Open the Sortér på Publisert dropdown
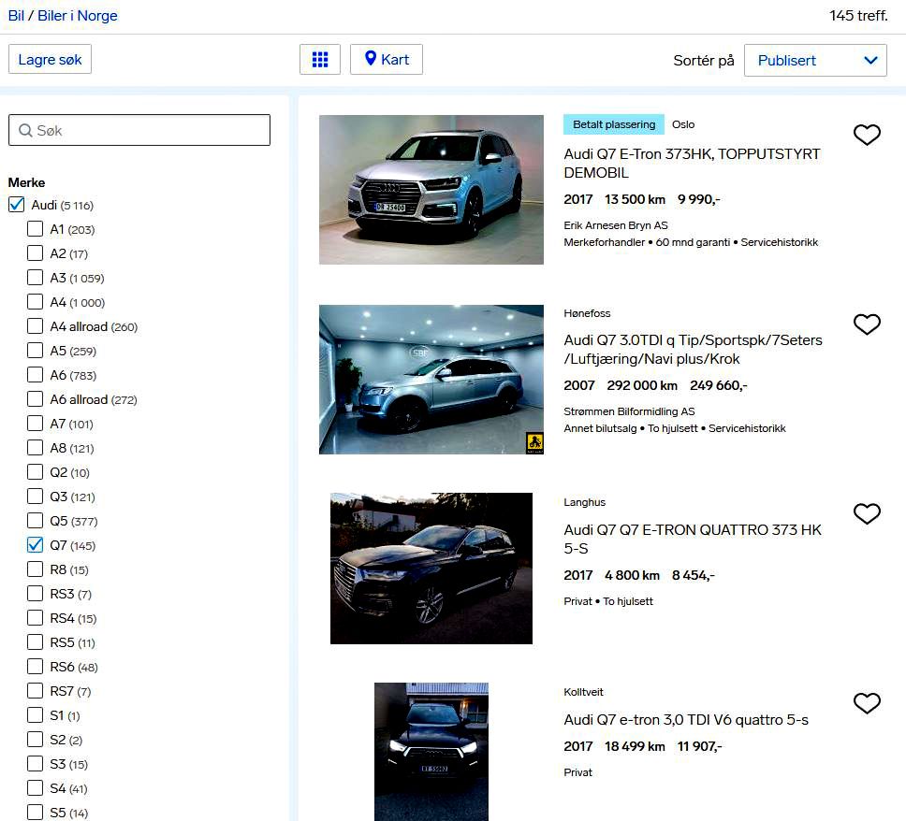 point(814,61)
